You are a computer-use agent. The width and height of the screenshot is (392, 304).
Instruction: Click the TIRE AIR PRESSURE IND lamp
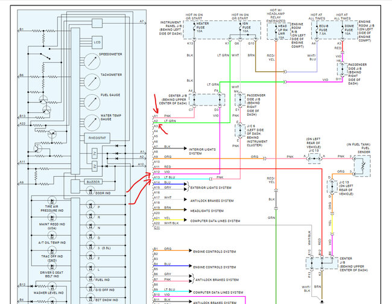(x=52, y=200)
